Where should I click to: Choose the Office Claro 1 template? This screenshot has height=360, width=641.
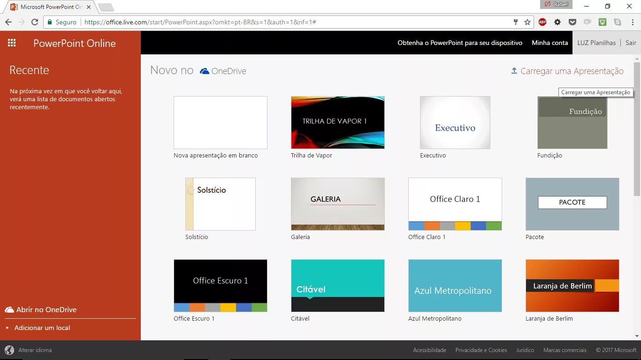click(x=455, y=204)
